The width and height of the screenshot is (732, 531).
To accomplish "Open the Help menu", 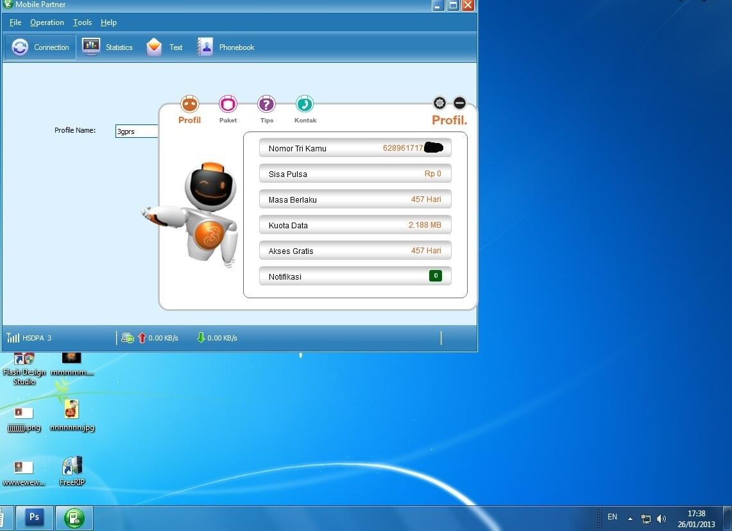I will [109, 22].
